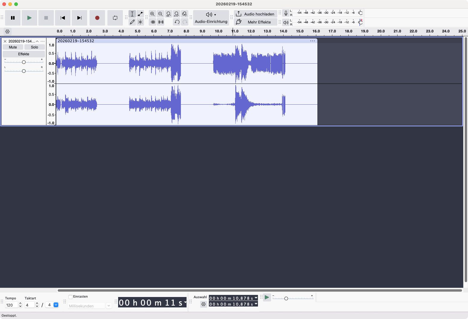Image resolution: width=468 pixels, height=319 pixels.
Task: Toggle the Loop playback button
Action: (115, 18)
